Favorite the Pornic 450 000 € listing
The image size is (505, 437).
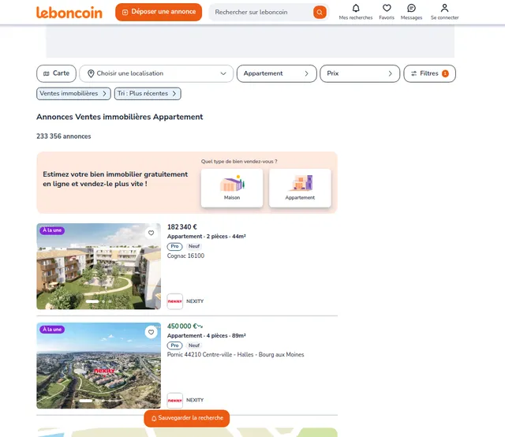point(151,332)
